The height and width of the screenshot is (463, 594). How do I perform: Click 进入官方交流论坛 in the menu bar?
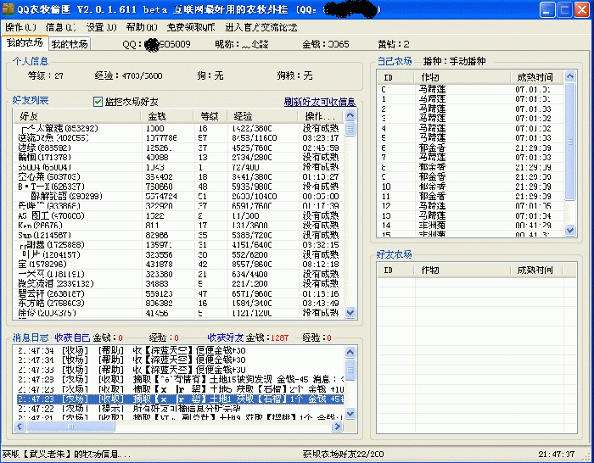[261, 27]
